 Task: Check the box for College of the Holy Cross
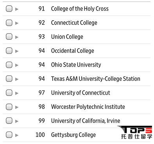pos(9,9)
